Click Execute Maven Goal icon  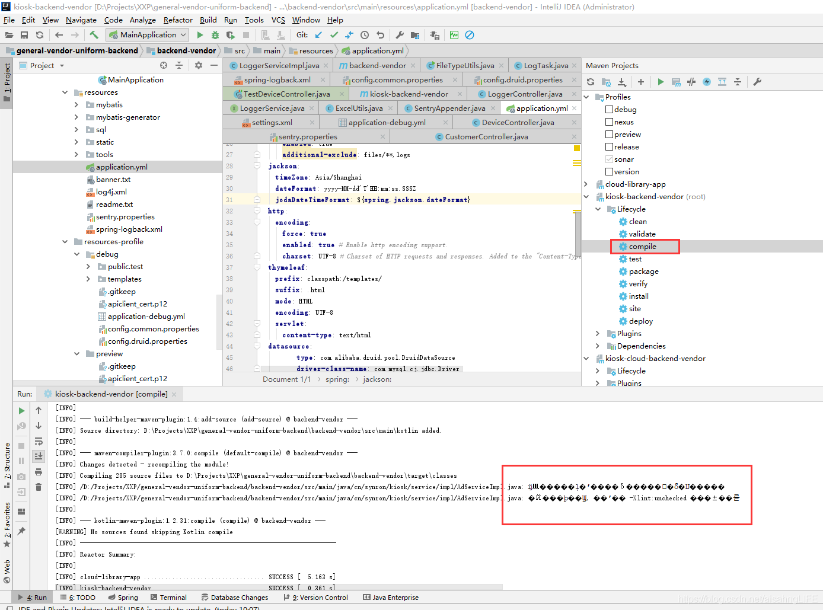click(676, 82)
